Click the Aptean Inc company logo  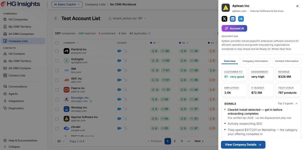coord(226,8)
